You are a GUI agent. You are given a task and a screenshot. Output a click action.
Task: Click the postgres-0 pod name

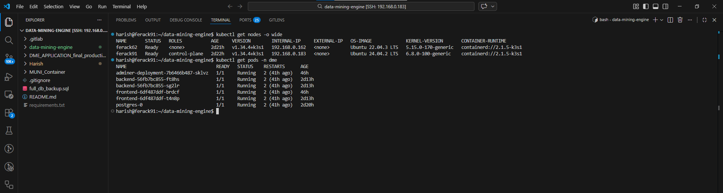(129, 105)
